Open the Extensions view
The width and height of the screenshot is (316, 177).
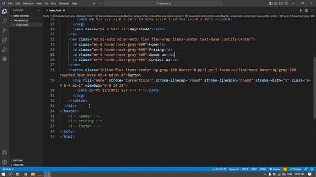coord(4,40)
